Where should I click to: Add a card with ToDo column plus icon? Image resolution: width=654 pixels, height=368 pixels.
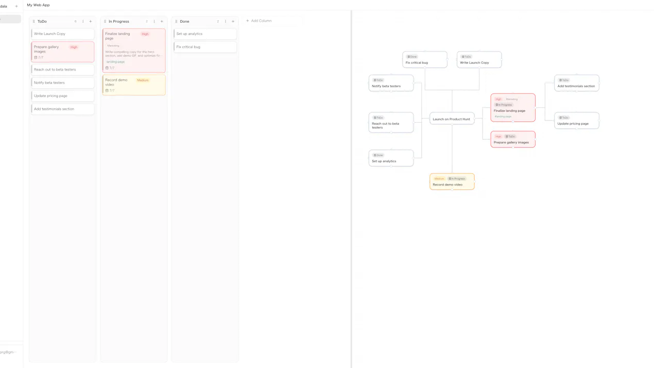[x=91, y=22]
